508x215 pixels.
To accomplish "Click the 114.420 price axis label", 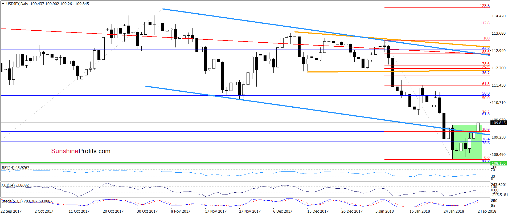I will coord(498,16).
